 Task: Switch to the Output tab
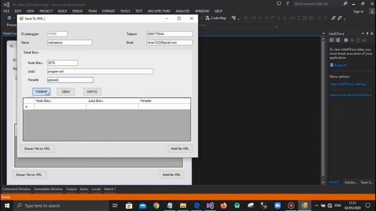point(71,189)
